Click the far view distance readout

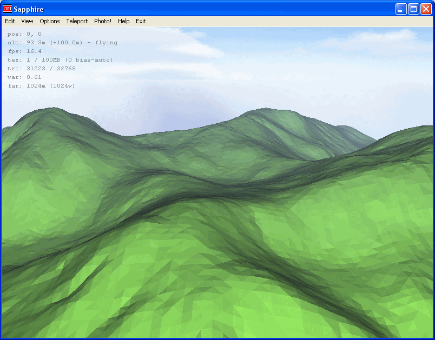[41, 86]
